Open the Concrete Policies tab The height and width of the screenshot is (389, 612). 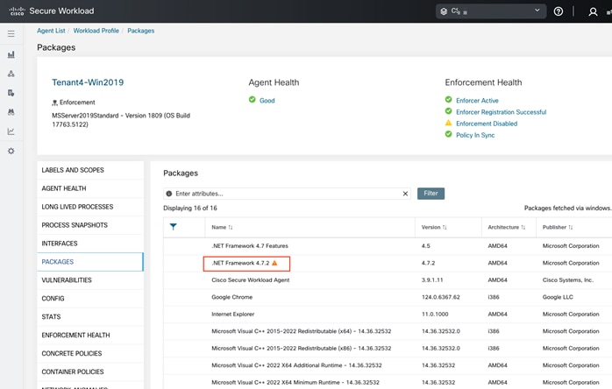90,353
